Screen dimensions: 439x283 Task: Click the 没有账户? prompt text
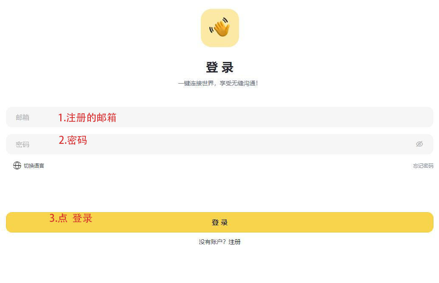(x=212, y=242)
